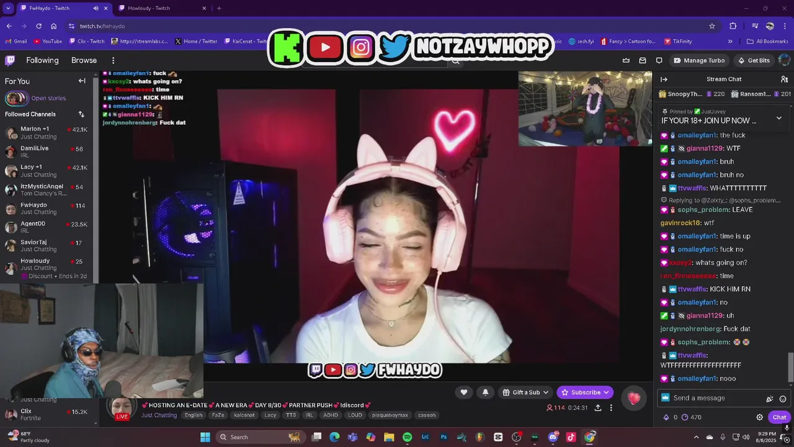
Task: Click the Windows taskbar Search box
Action: pyautogui.click(x=259, y=437)
